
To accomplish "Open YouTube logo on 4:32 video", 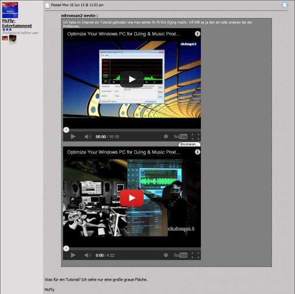I will click(180, 255).
